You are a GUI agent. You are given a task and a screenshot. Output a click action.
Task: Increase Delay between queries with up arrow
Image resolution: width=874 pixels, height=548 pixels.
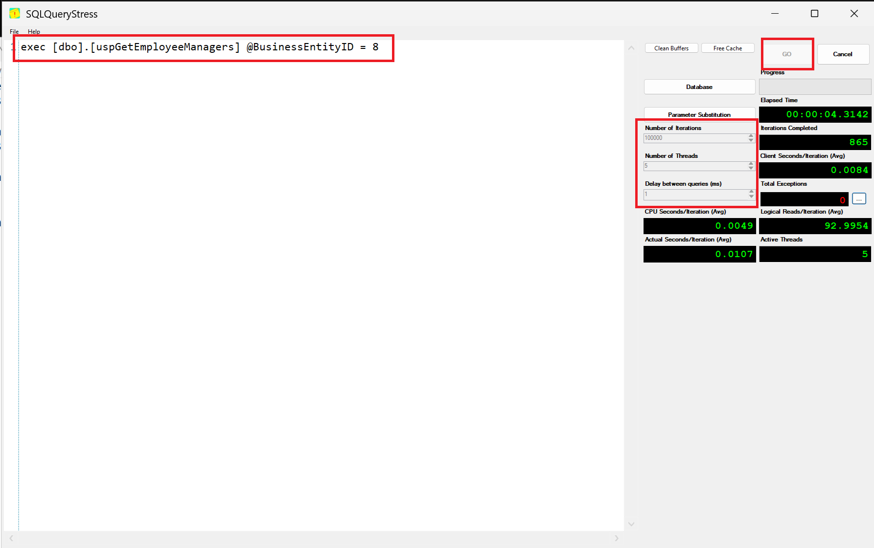(x=751, y=192)
